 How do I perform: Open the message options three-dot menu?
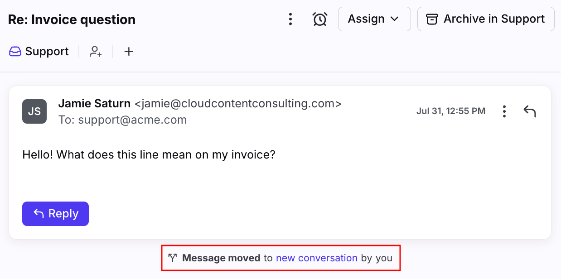(x=504, y=111)
